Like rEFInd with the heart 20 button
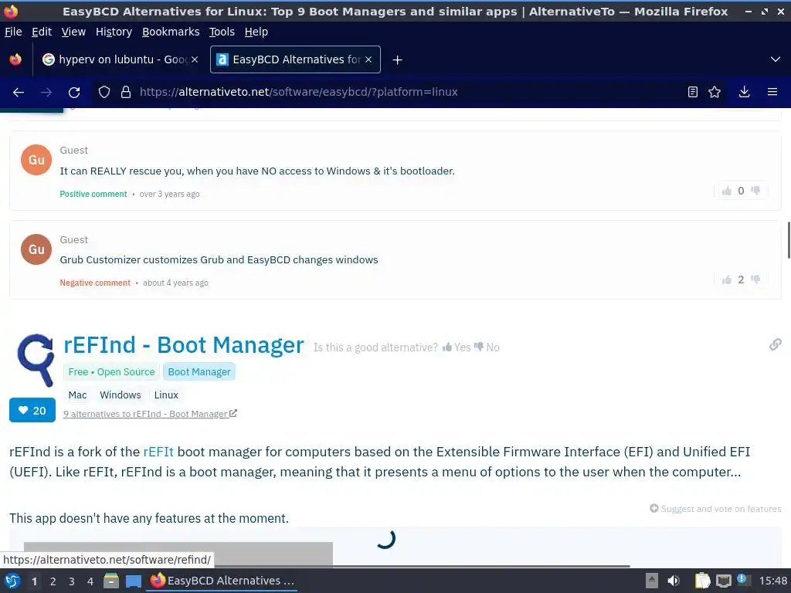The height and width of the screenshot is (593, 791). pyautogui.click(x=32, y=411)
